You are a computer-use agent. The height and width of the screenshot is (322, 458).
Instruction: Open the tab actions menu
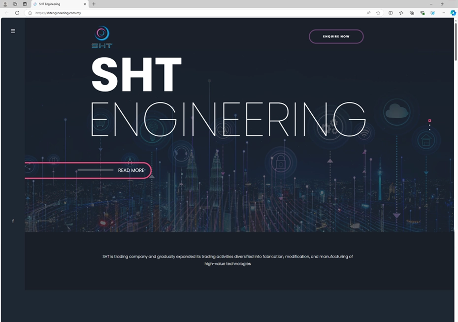(x=25, y=4)
